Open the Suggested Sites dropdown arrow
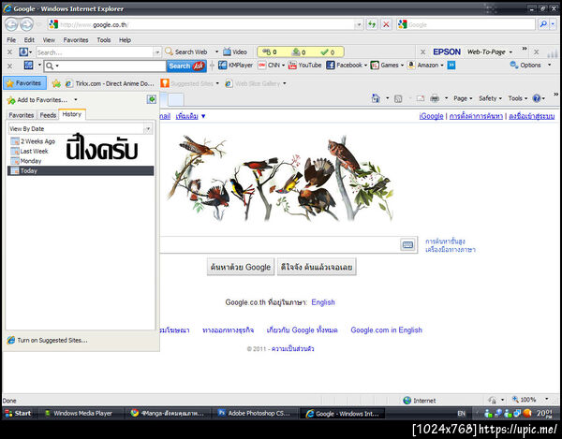Screen dimensions: 562x439 217,83
